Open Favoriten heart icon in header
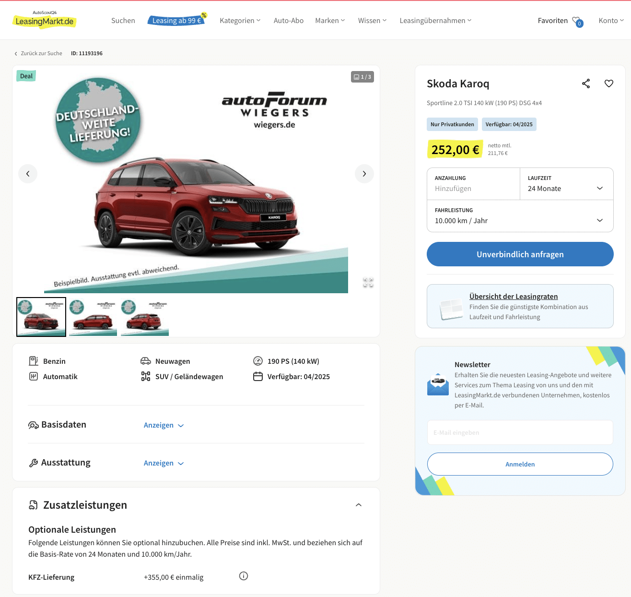 click(577, 21)
